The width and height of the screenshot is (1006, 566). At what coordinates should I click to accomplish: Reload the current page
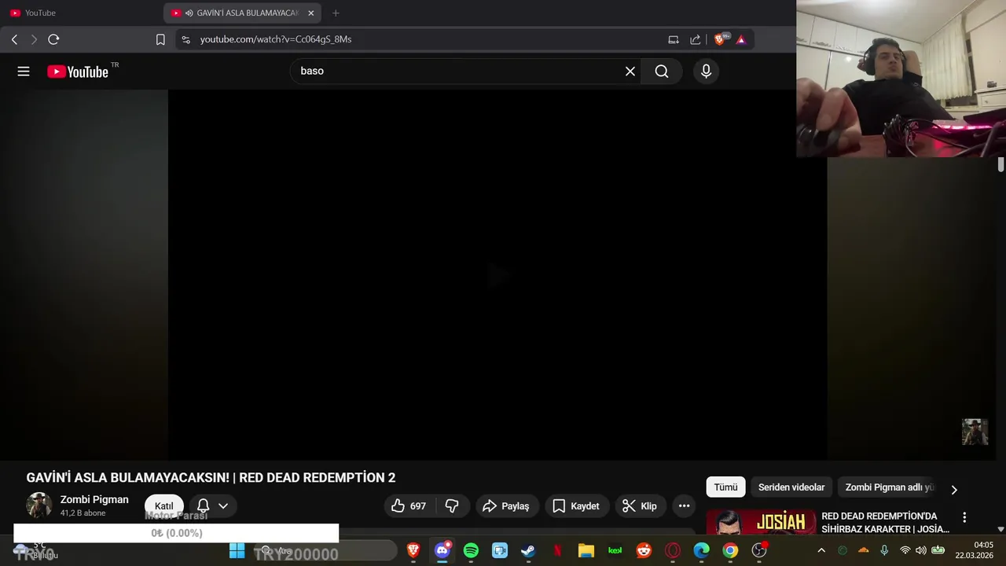(53, 39)
